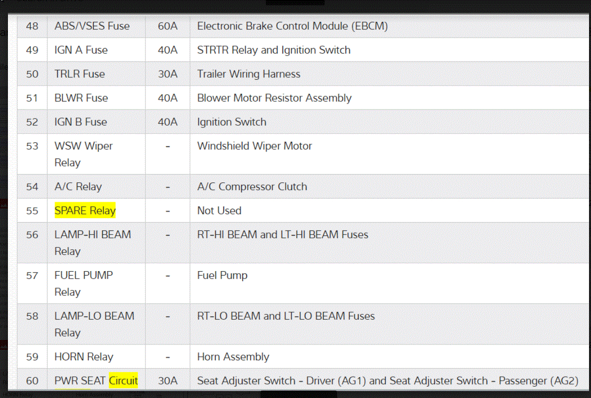Click the LAMP-HI BEAM Relay cell
This screenshot has width=591, height=398.
[92, 243]
